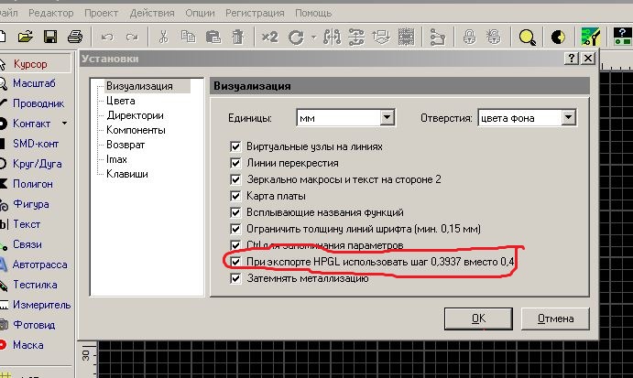Open the small arrow next to Rotate
This screenshot has height=378, width=633.
point(313,38)
